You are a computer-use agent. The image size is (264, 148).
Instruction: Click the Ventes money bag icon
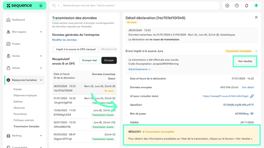pos(8,56)
